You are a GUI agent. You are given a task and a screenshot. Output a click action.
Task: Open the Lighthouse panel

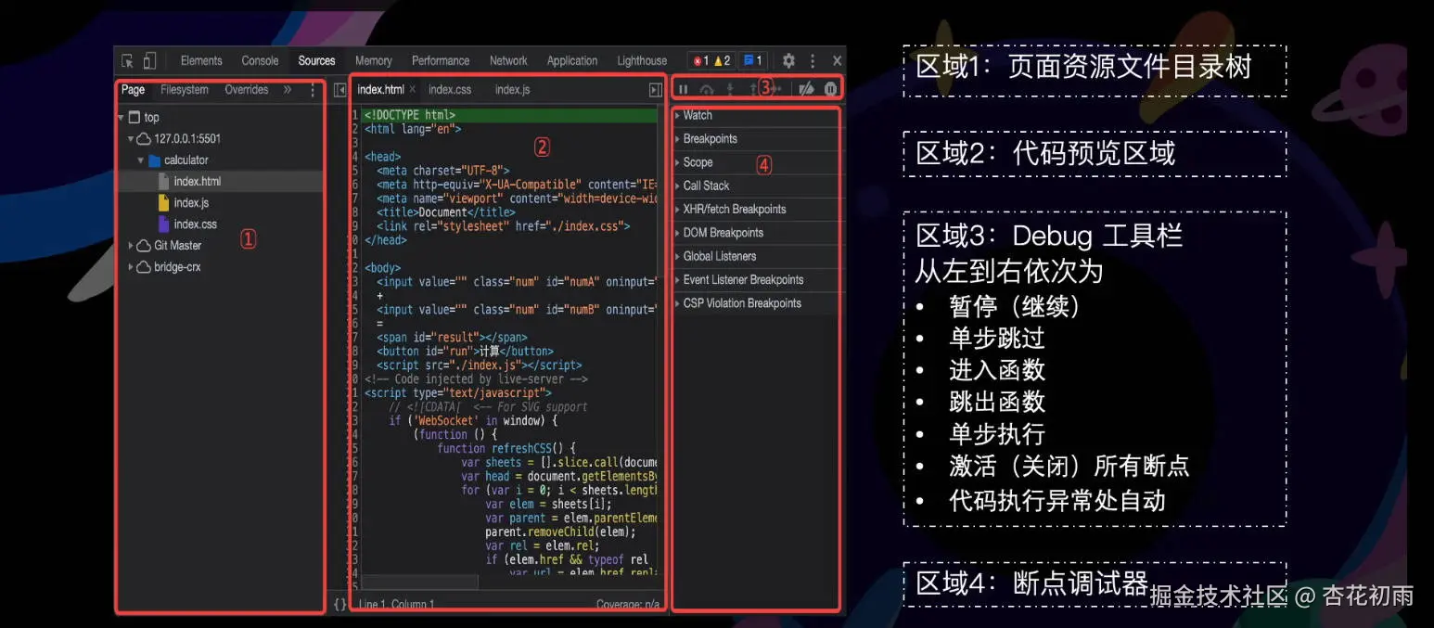coord(642,61)
